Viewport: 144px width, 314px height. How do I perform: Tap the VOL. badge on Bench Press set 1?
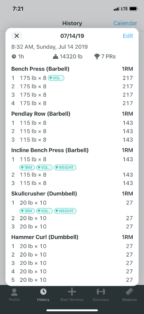(x=56, y=78)
